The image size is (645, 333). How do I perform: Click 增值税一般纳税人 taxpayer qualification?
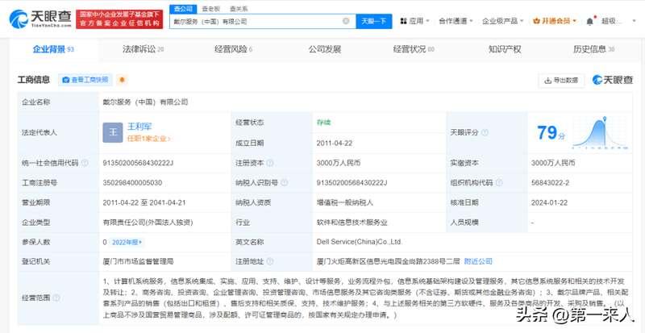click(x=345, y=202)
